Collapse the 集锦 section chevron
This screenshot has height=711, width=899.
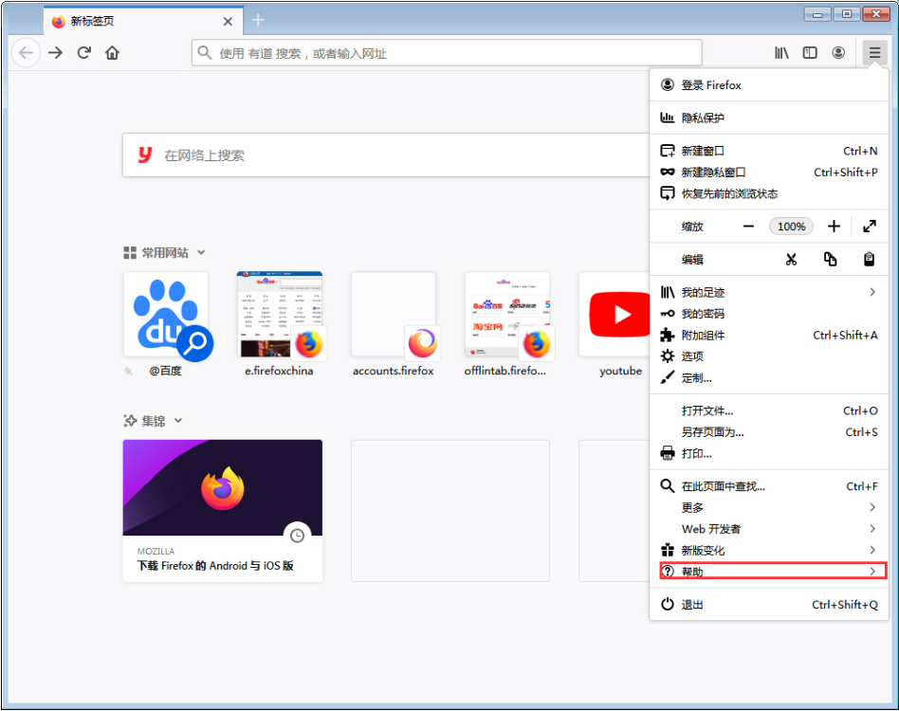[x=178, y=421]
